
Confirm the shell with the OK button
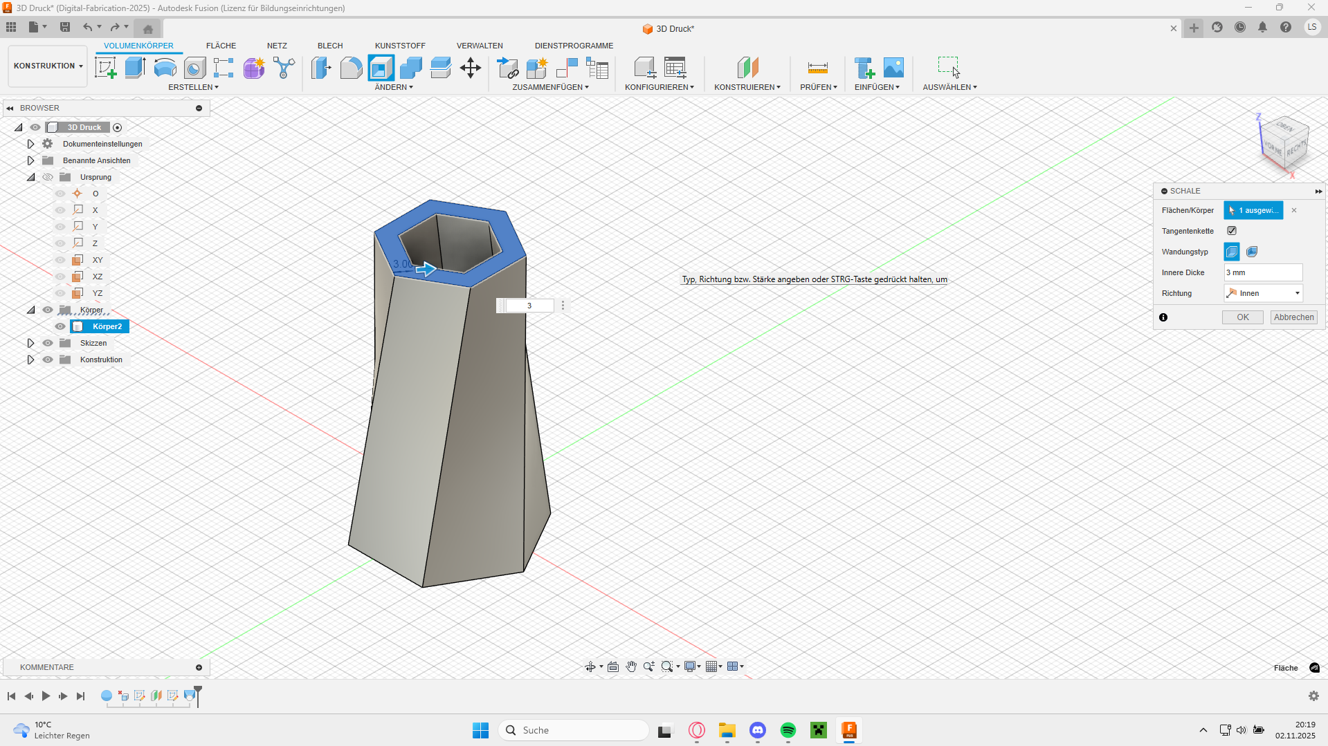(x=1242, y=317)
